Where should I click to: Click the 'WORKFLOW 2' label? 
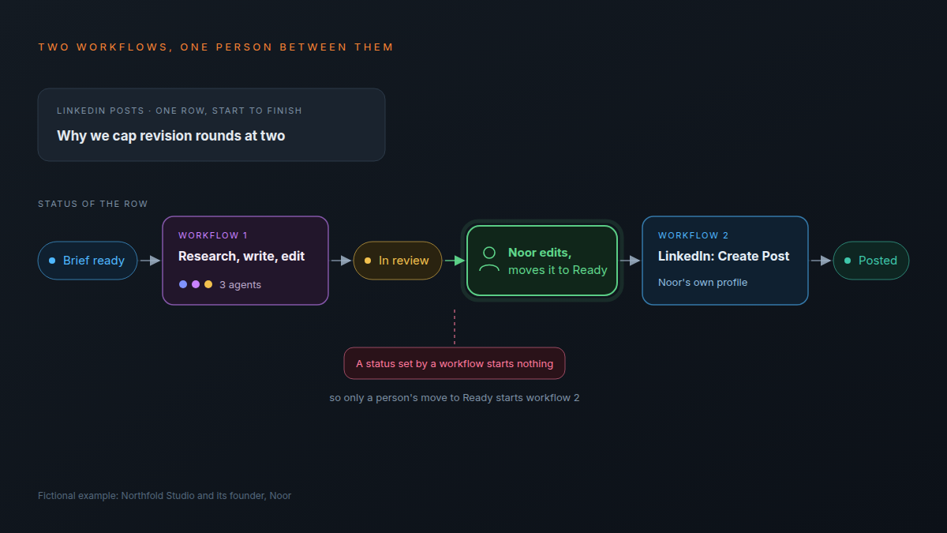pos(694,235)
